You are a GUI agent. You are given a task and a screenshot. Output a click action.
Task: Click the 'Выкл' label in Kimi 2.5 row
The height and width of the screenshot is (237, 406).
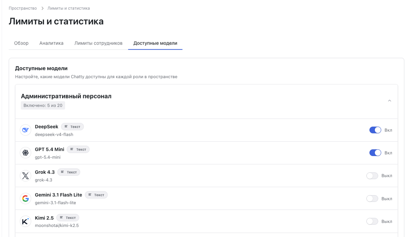click(387, 221)
